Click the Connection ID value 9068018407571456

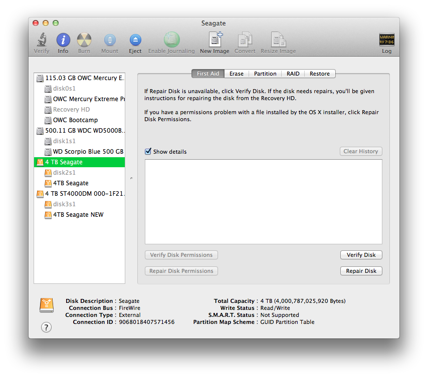(146, 322)
